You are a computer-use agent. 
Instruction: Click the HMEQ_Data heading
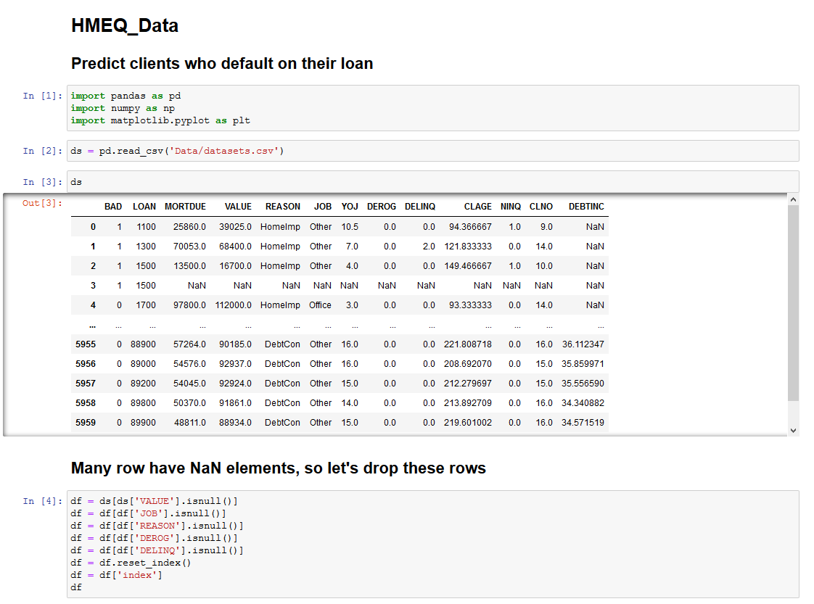pyautogui.click(x=125, y=25)
